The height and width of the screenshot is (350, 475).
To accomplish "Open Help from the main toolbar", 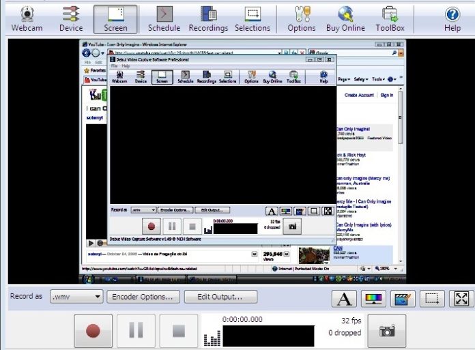I will (452, 19).
